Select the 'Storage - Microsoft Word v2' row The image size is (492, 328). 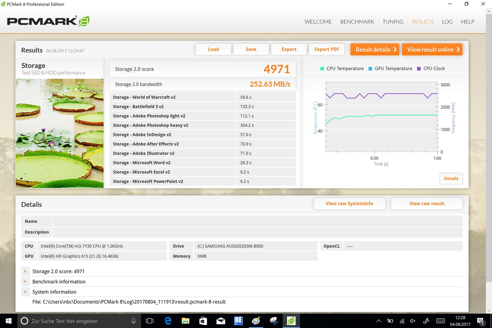[x=203, y=163]
